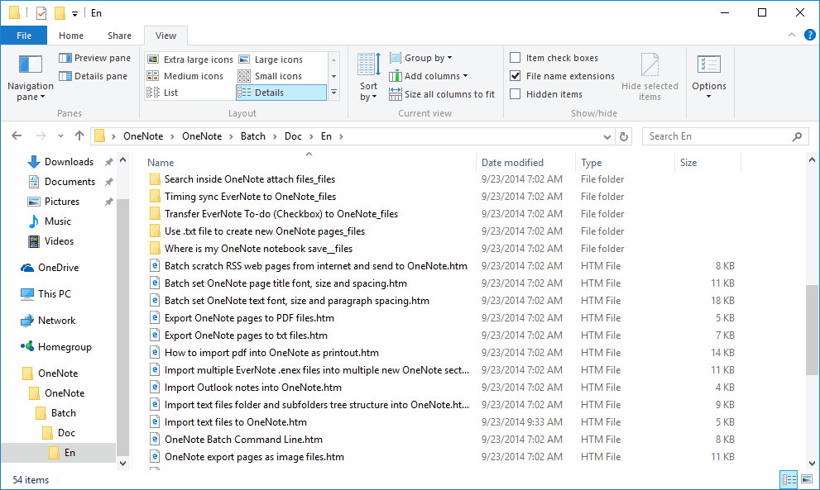Switch to the Share tab
Screen dimensions: 820x490
click(120, 36)
